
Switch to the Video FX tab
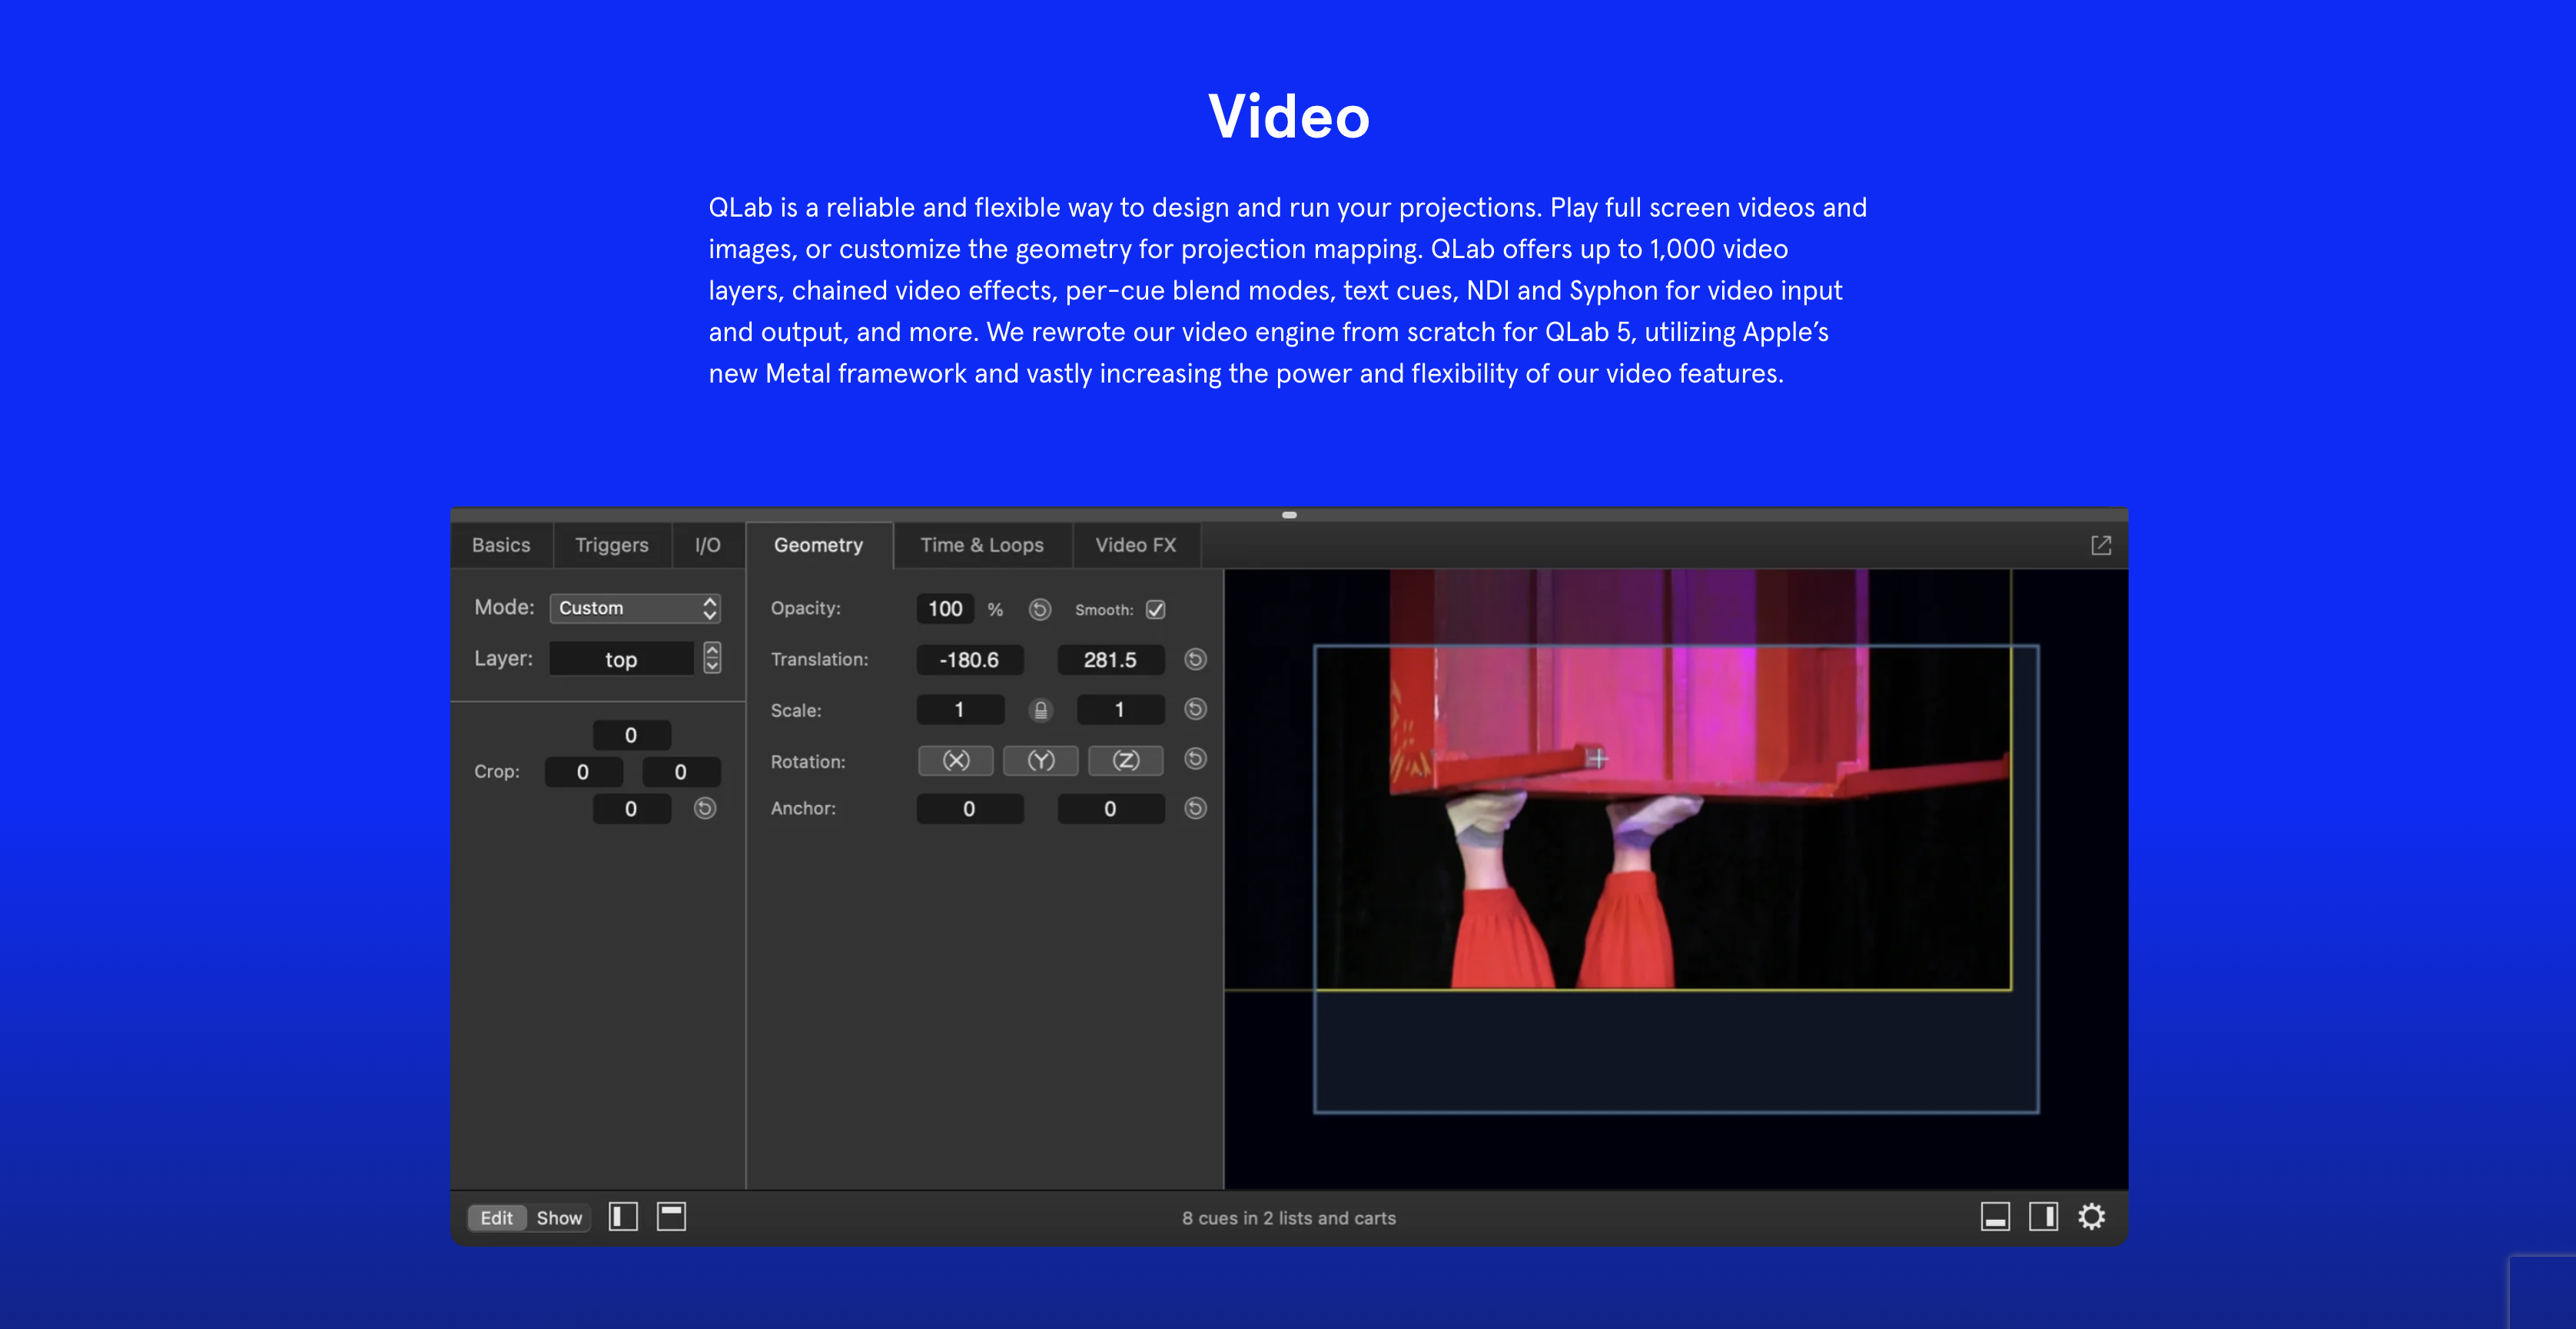(x=1136, y=545)
